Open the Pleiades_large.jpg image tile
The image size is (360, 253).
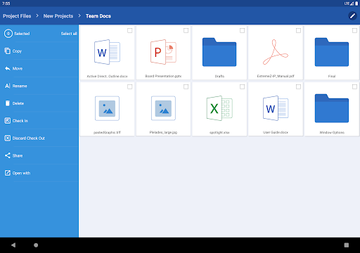coord(163,109)
